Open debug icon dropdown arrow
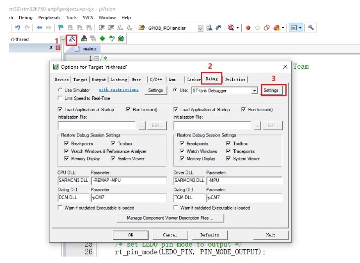This screenshot has width=360, height=263. 237,28
